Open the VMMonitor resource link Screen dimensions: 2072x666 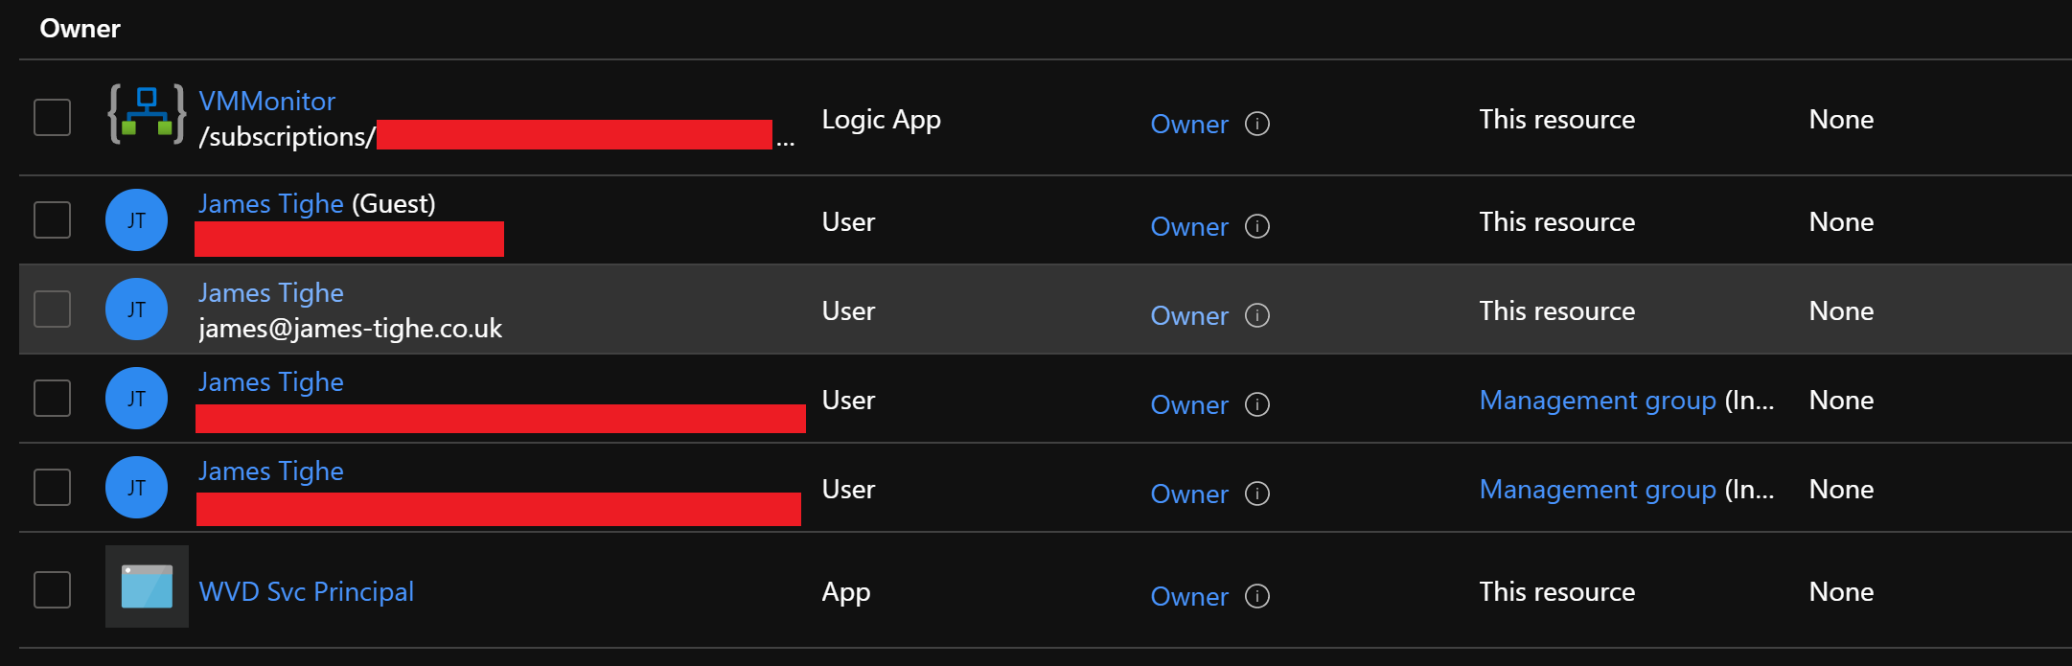[x=266, y=102]
